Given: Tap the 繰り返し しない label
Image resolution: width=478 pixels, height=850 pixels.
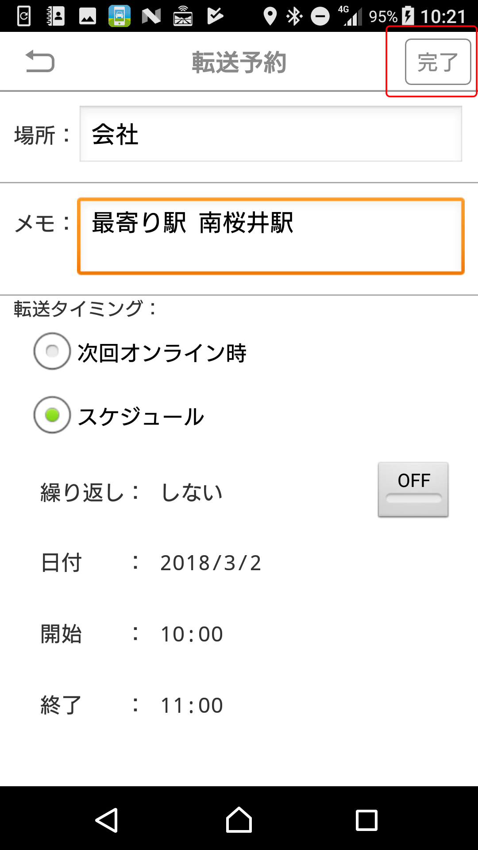Looking at the screenshot, I should 192,492.
